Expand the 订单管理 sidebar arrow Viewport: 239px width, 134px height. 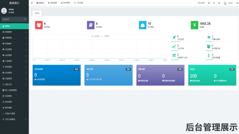coord(26,61)
